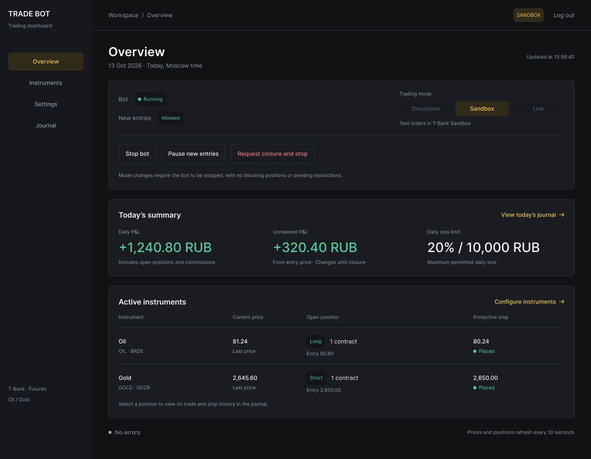Click Oil protective stop value 80.24

click(481, 341)
